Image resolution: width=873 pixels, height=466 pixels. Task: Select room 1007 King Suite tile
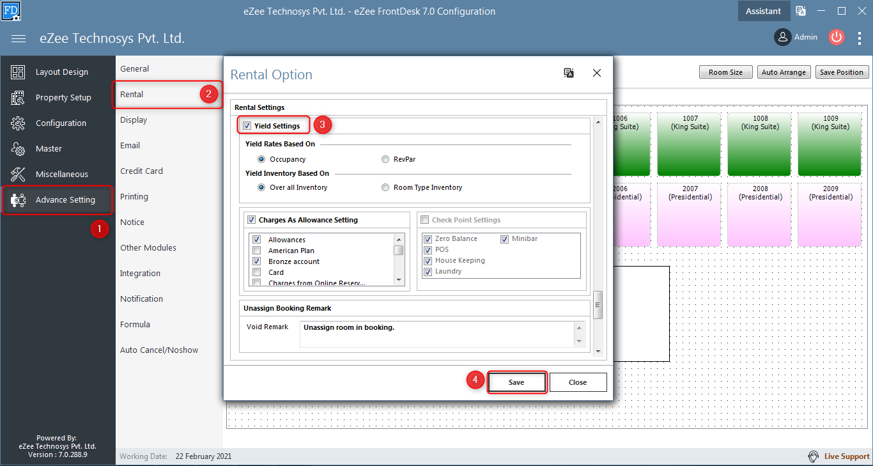tap(690, 144)
